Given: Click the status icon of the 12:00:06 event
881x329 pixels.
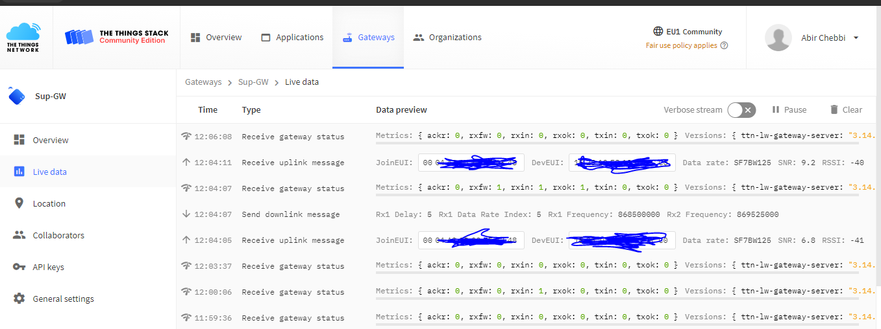Looking at the screenshot, I should tap(186, 291).
